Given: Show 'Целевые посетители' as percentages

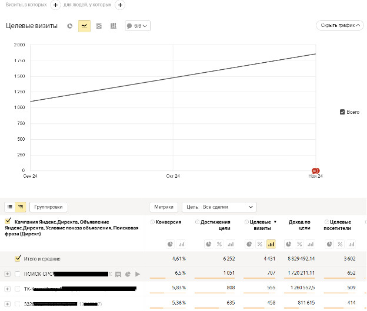Looking at the screenshot, I should click(x=340, y=244).
